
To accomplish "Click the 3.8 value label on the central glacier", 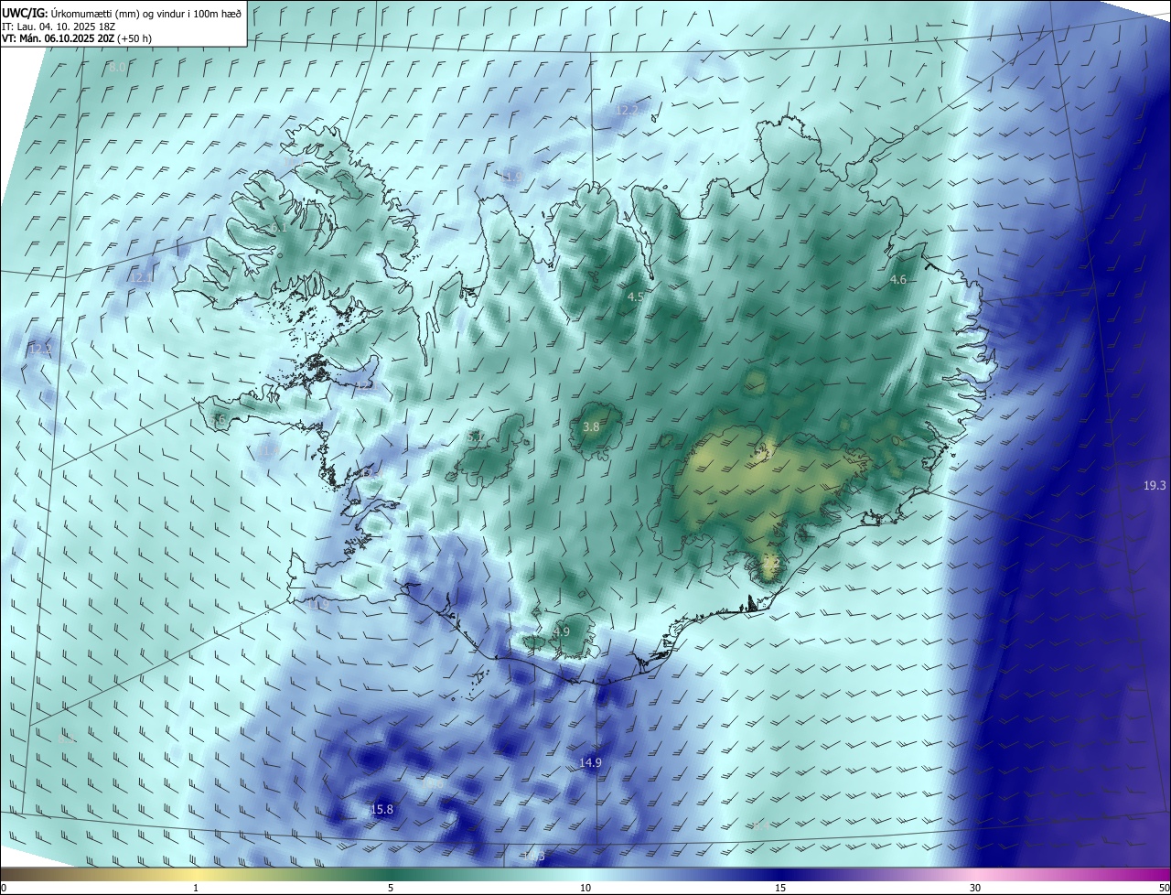I will [x=591, y=426].
